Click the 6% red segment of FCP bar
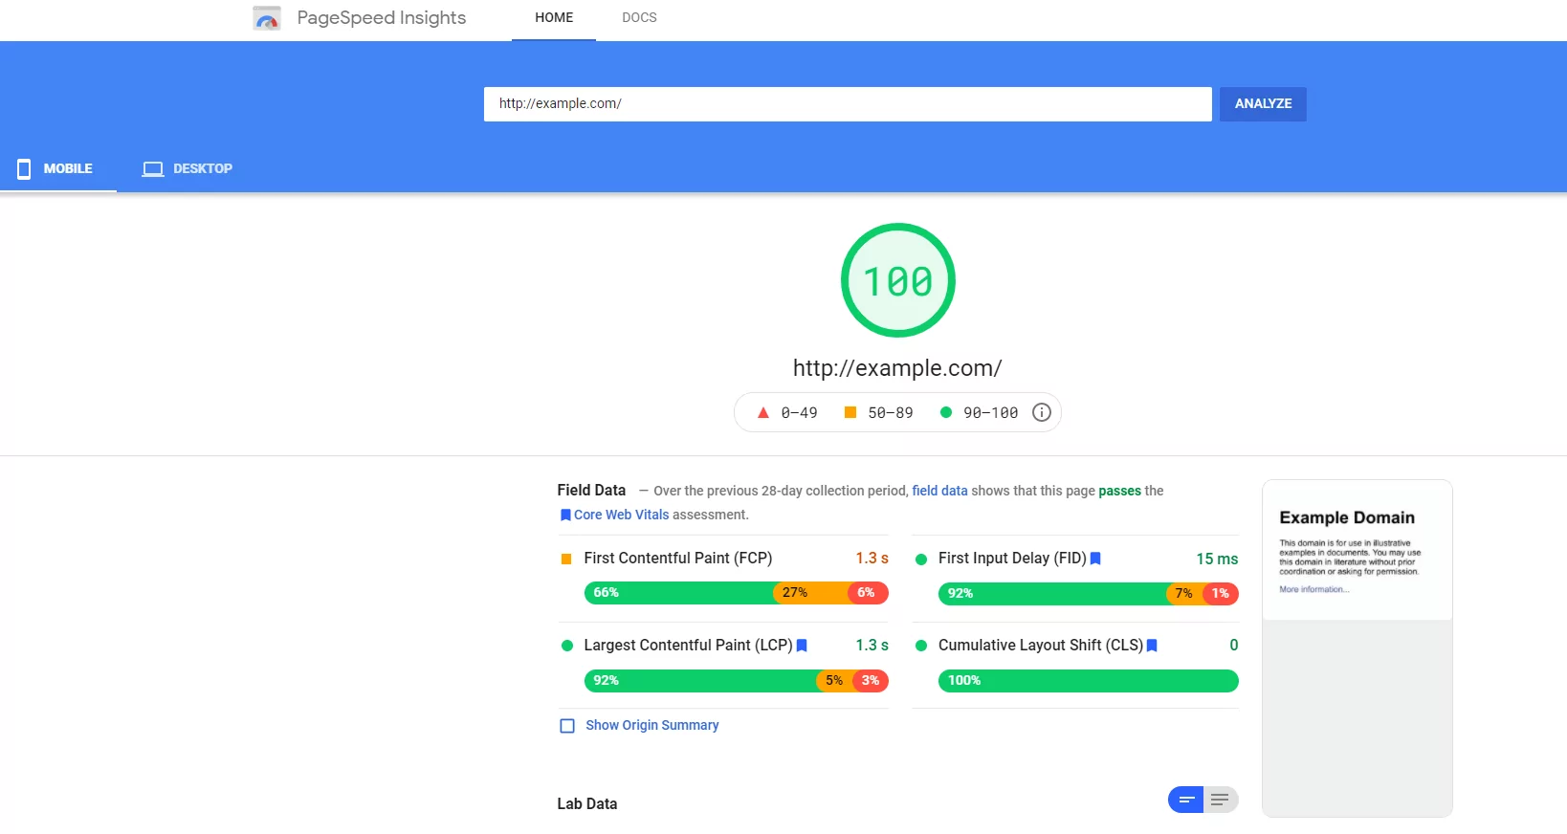This screenshot has height=834, width=1567. (x=869, y=593)
